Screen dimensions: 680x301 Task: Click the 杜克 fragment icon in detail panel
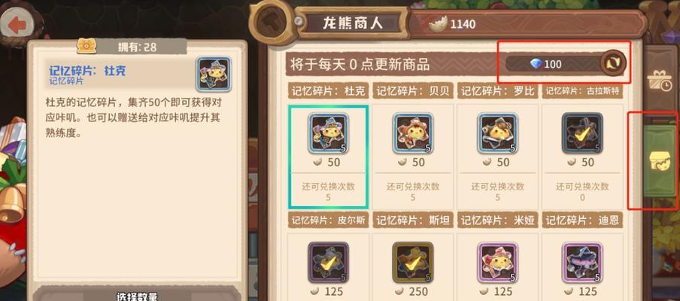214,74
